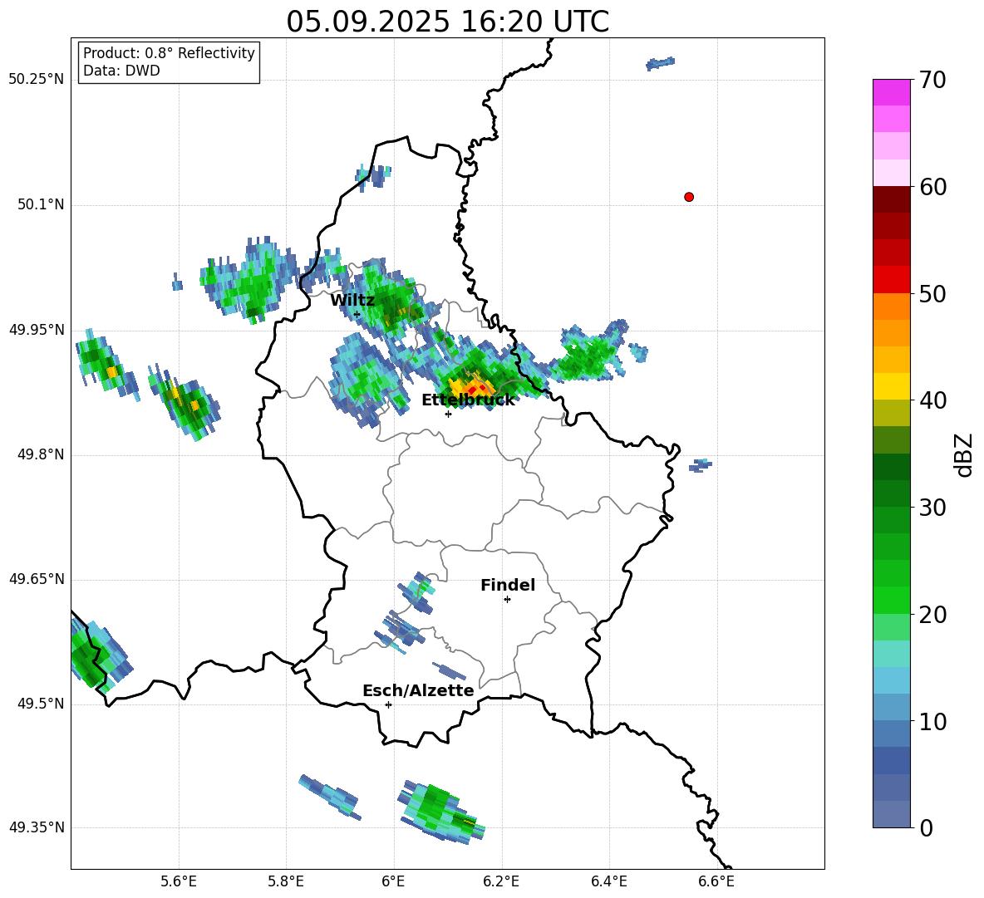Click the 20 tick on the colorbar
984x898 pixels.
tap(932, 615)
